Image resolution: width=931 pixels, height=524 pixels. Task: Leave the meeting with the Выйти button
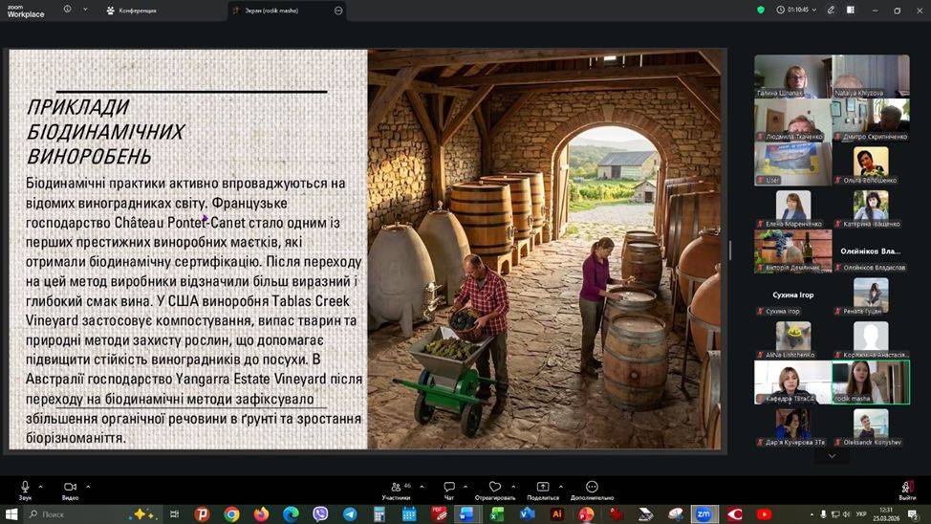tap(907, 489)
